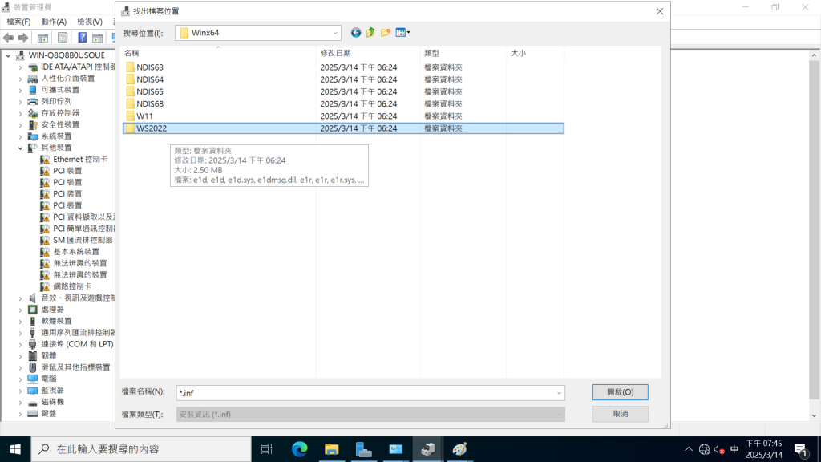
Task: Collapse the 其他裝置 tree node
Action: tap(21, 148)
